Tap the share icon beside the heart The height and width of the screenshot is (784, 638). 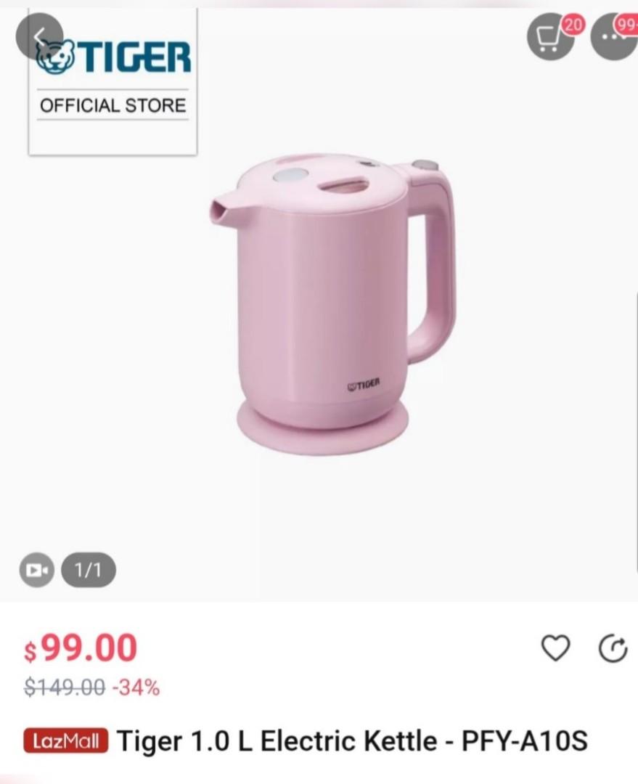tap(613, 648)
